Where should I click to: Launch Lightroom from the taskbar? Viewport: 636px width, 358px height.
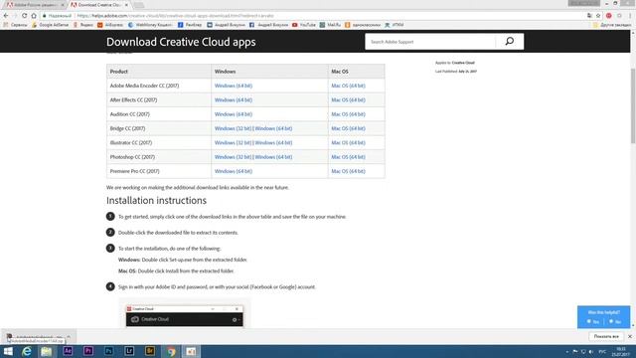(x=129, y=351)
